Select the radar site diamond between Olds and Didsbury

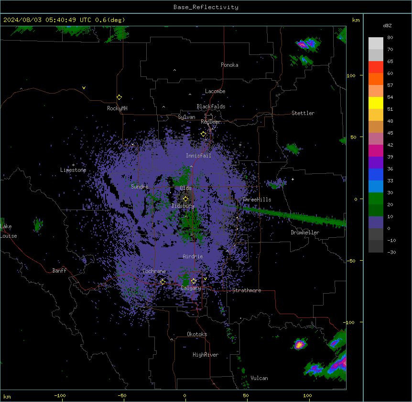[x=185, y=199]
